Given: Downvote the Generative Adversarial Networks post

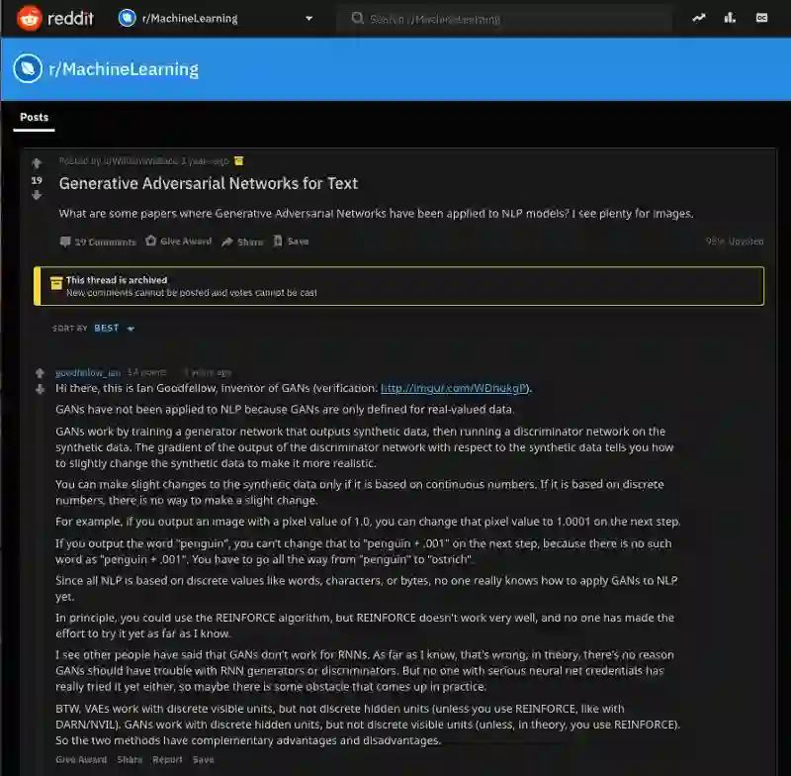Looking at the screenshot, I should pyautogui.click(x=37, y=196).
